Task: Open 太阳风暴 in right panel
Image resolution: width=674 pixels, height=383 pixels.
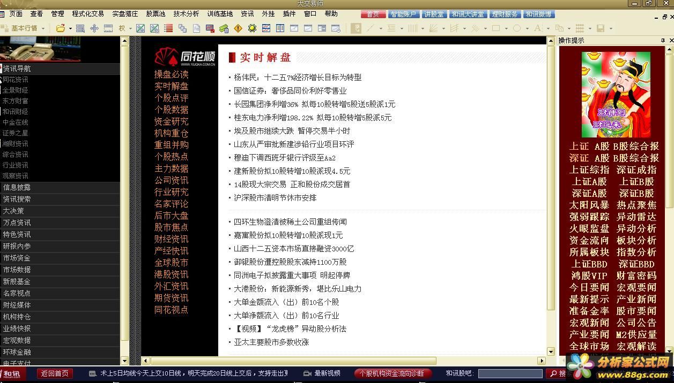Action: click(589, 205)
